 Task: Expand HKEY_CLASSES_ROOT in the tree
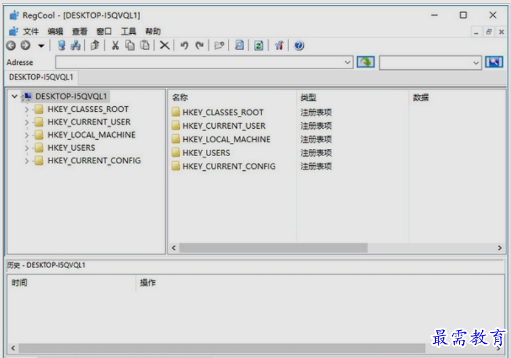point(27,109)
